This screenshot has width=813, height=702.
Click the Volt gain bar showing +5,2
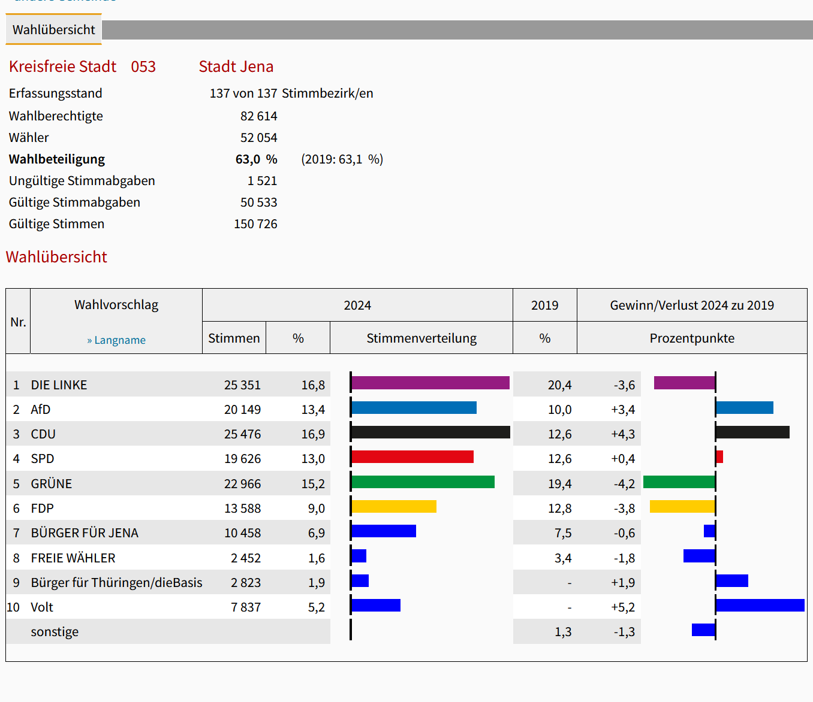pyautogui.click(x=760, y=605)
